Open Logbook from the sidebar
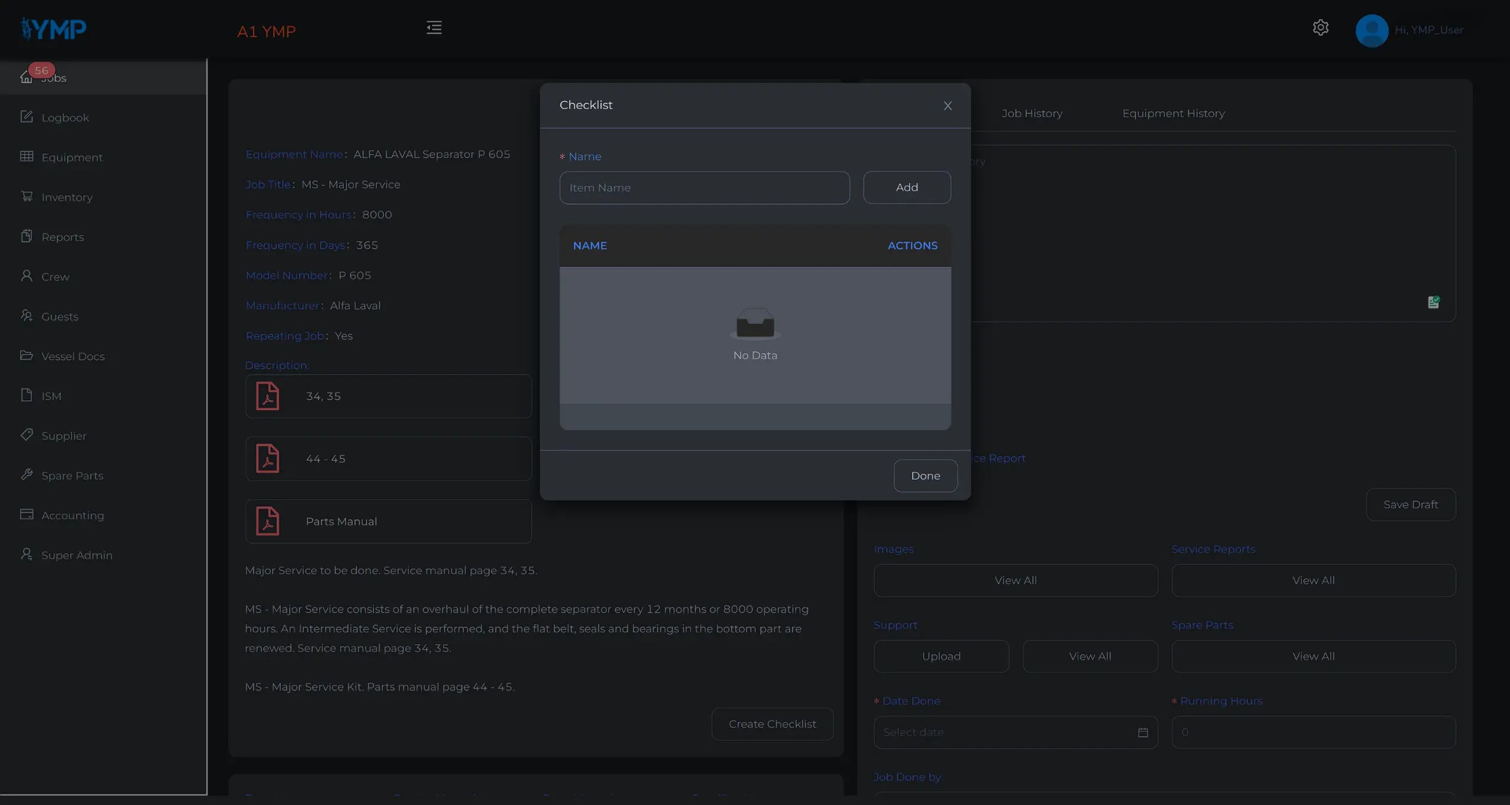The height and width of the screenshot is (805, 1510). pyautogui.click(x=65, y=117)
